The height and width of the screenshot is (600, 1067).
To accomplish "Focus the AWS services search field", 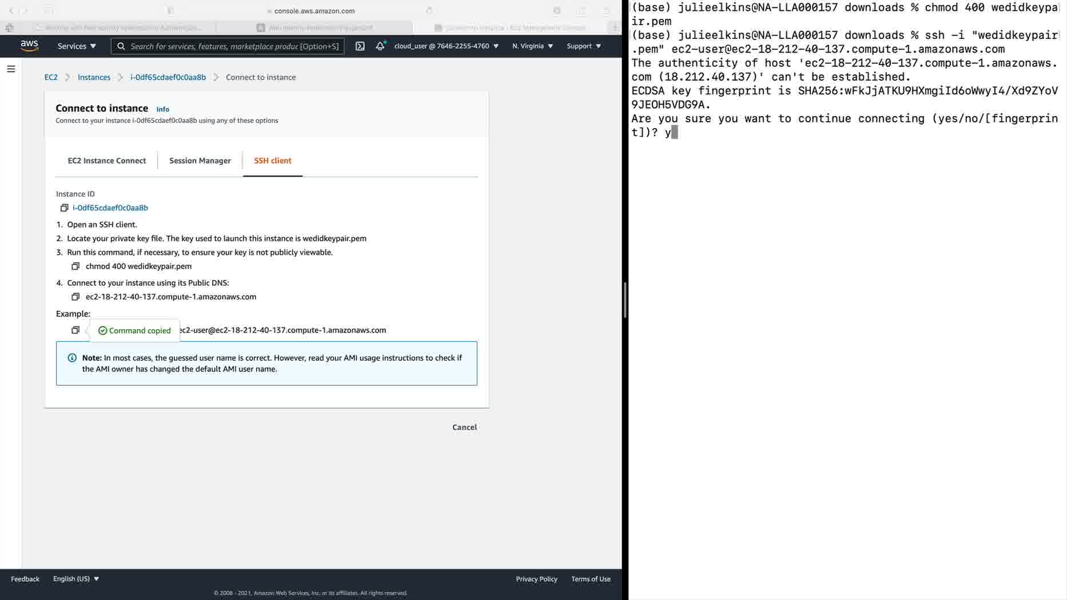I will pyautogui.click(x=228, y=46).
